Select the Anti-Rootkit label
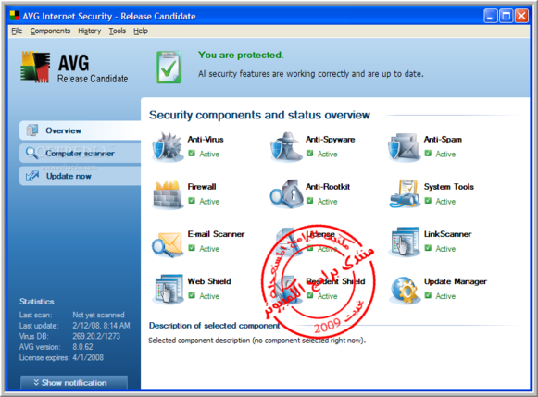The height and width of the screenshot is (397, 538). [x=328, y=187]
